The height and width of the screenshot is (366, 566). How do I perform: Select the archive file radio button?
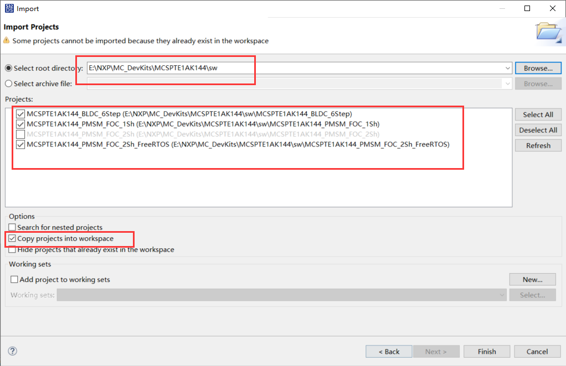9,83
